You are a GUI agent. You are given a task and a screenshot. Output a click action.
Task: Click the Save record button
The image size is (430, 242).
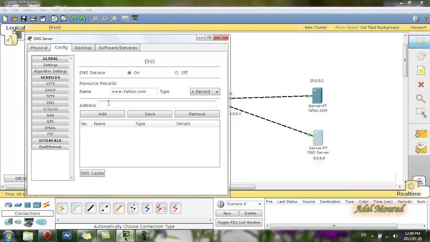coord(150,114)
